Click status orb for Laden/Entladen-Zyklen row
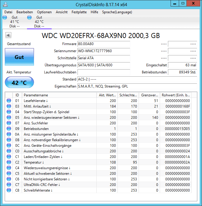Viewport: 202px width, 206px height. coord(9,156)
